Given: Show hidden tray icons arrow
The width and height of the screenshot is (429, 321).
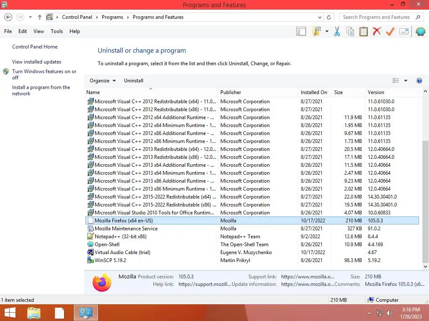Looking at the screenshot, I should (x=369, y=313).
